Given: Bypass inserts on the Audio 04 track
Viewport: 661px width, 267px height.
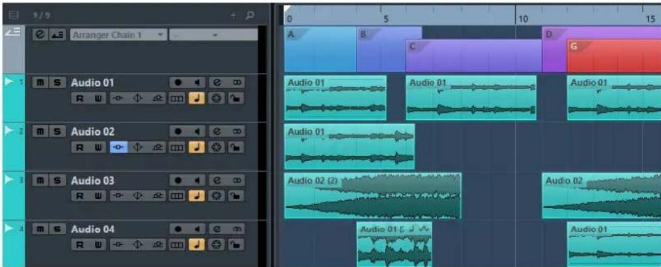Looking at the screenshot, I should pyautogui.click(x=117, y=244).
